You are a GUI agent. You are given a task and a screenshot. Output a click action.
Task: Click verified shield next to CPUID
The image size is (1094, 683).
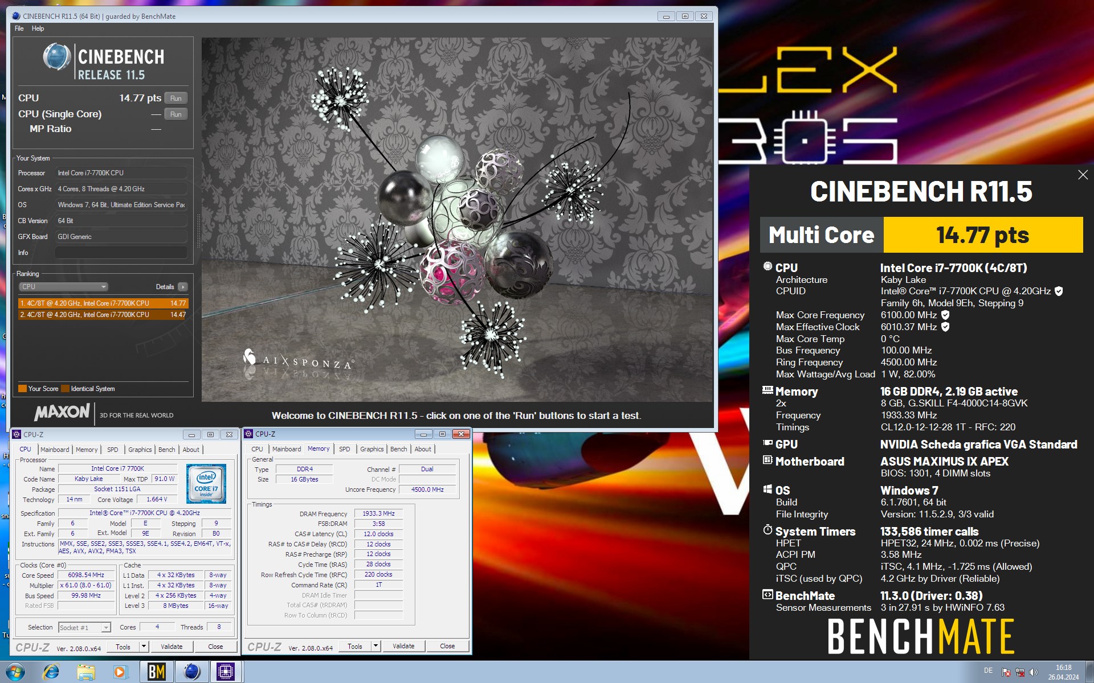1059,291
